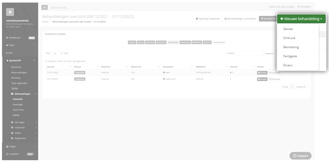329x165 pixels.
Task: Click Behandelingen controleren button
Action: tap(240, 19)
